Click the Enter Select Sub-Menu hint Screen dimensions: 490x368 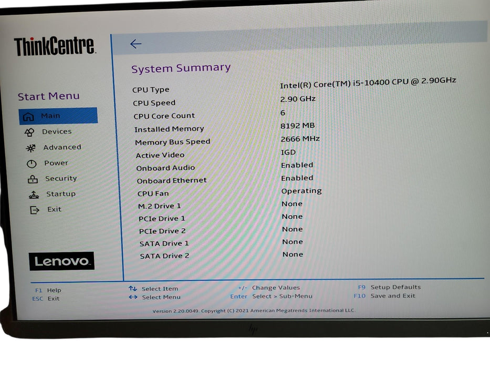pyautogui.click(x=271, y=296)
